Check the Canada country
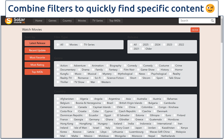This screenshot has height=139, width=224. tap(76, 107)
